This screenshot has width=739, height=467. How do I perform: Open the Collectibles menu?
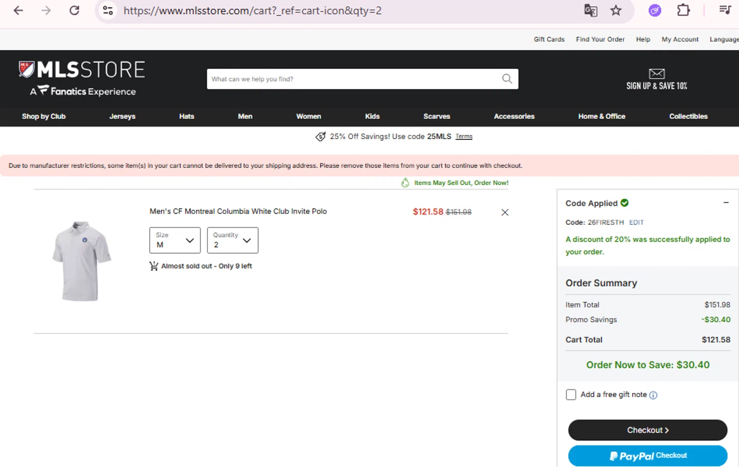pyautogui.click(x=688, y=116)
